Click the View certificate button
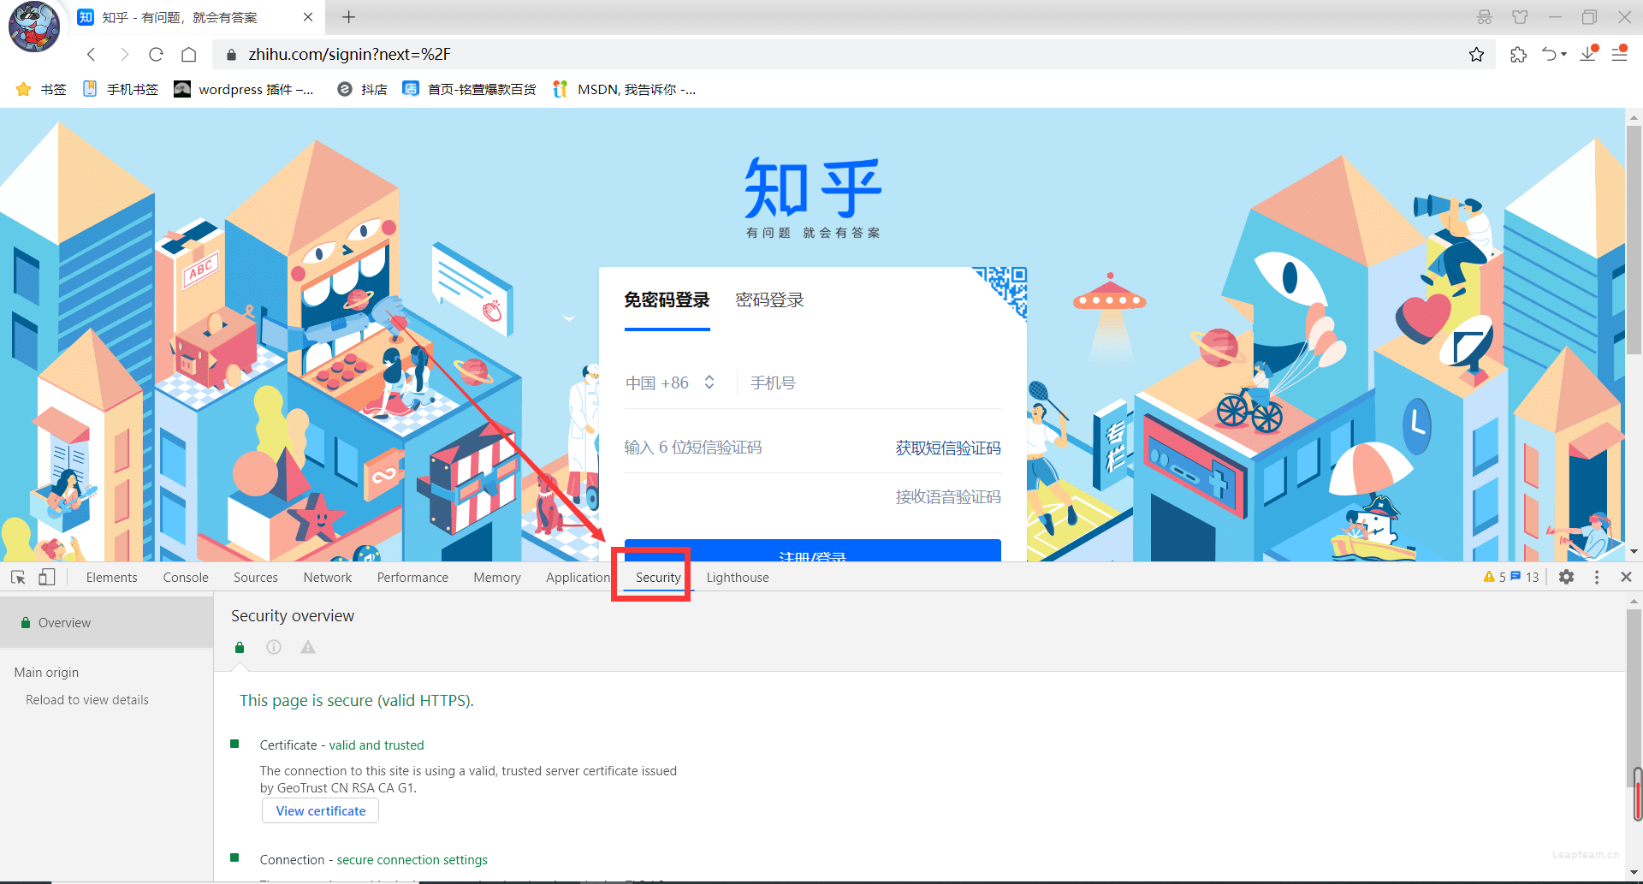 320,811
